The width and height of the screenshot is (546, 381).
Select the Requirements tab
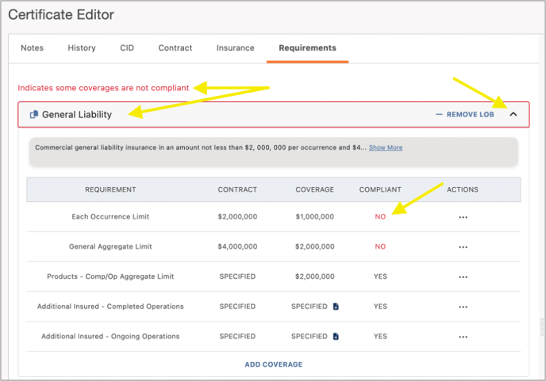[307, 48]
